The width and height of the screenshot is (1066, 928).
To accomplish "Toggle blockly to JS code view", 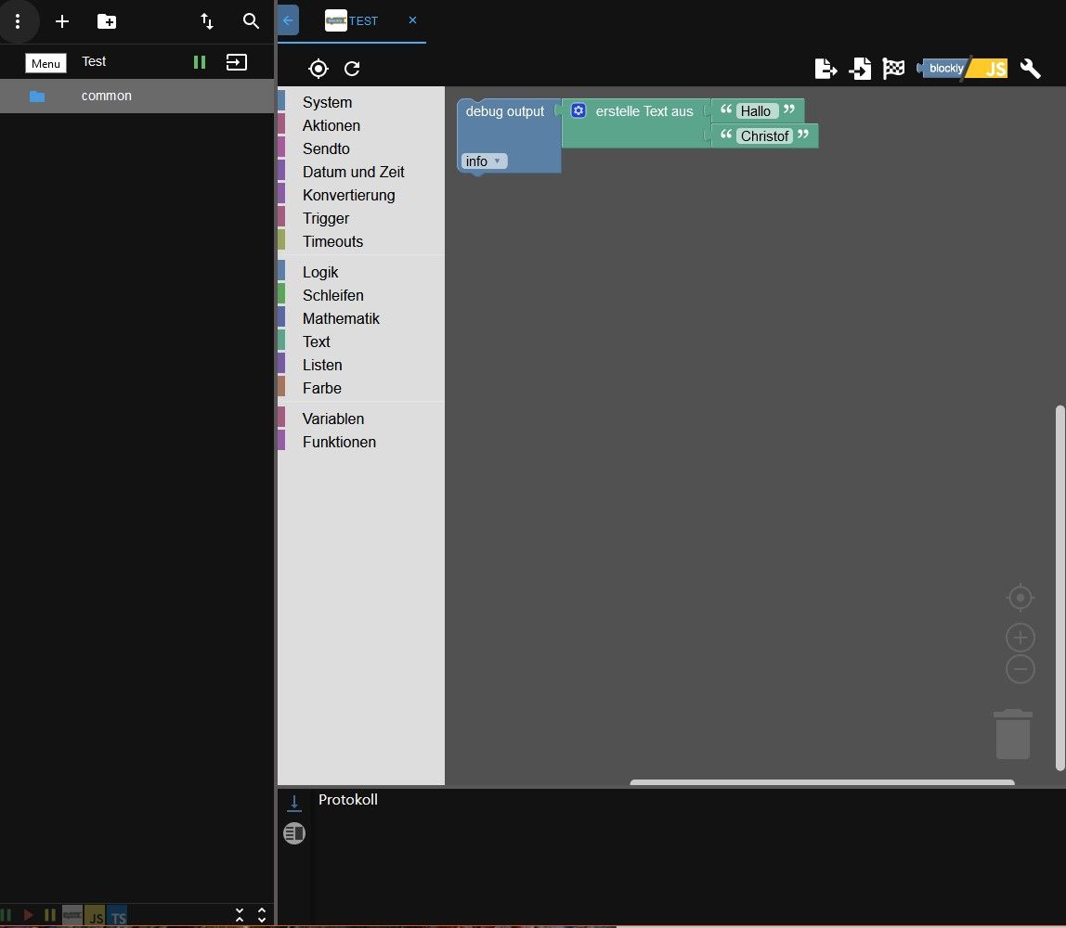I will [962, 68].
